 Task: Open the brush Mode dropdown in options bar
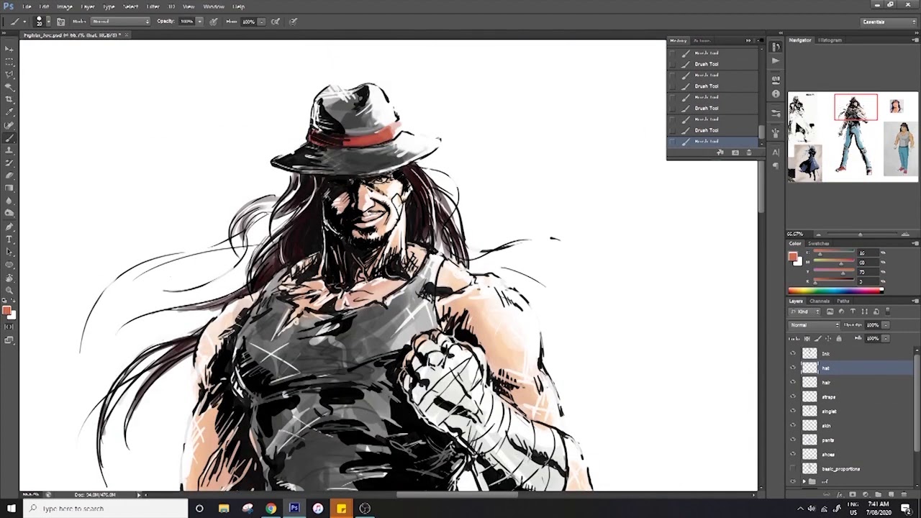click(x=121, y=22)
